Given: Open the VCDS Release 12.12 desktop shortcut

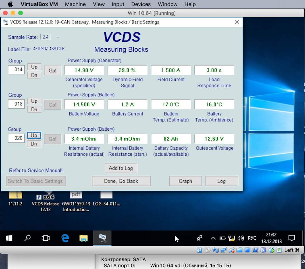Looking at the screenshot, I should (45, 202).
